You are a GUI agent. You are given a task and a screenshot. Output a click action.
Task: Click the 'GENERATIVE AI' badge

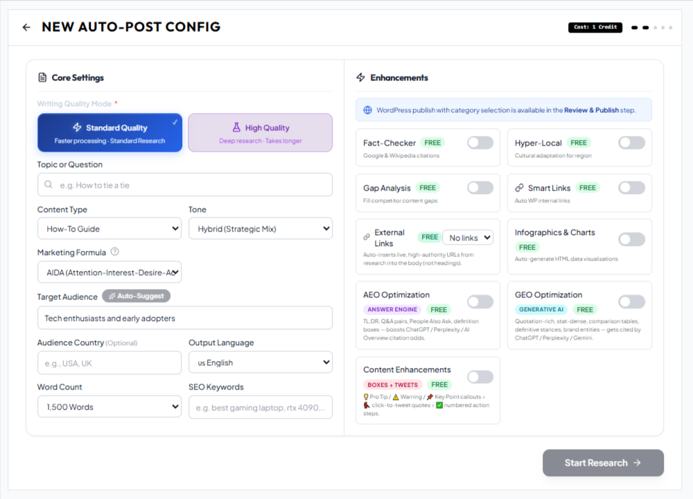pos(541,309)
